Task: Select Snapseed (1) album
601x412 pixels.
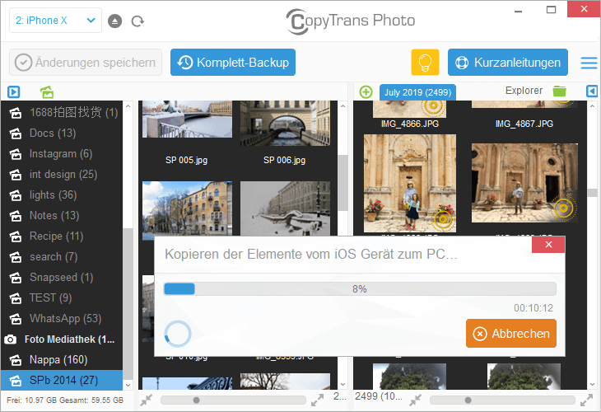Action: point(62,278)
